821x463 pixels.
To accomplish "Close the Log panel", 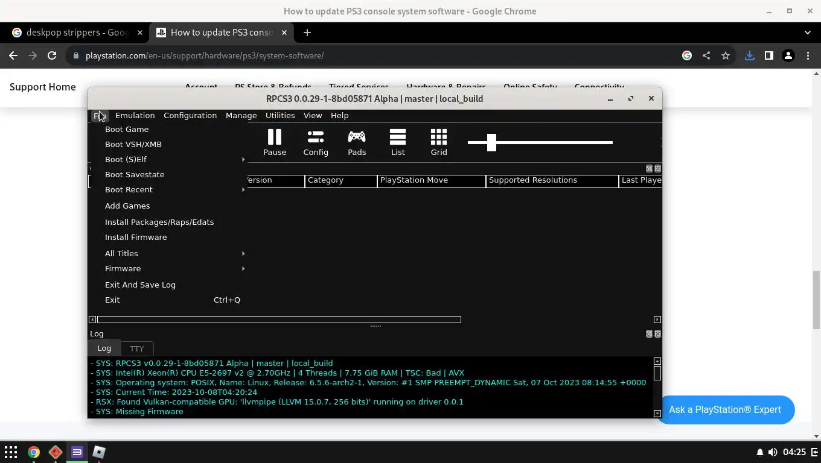I will tap(657, 333).
